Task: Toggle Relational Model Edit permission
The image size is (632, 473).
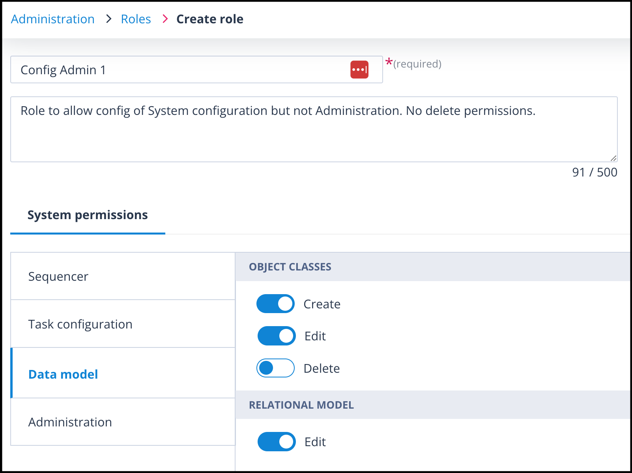Action: click(277, 441)
